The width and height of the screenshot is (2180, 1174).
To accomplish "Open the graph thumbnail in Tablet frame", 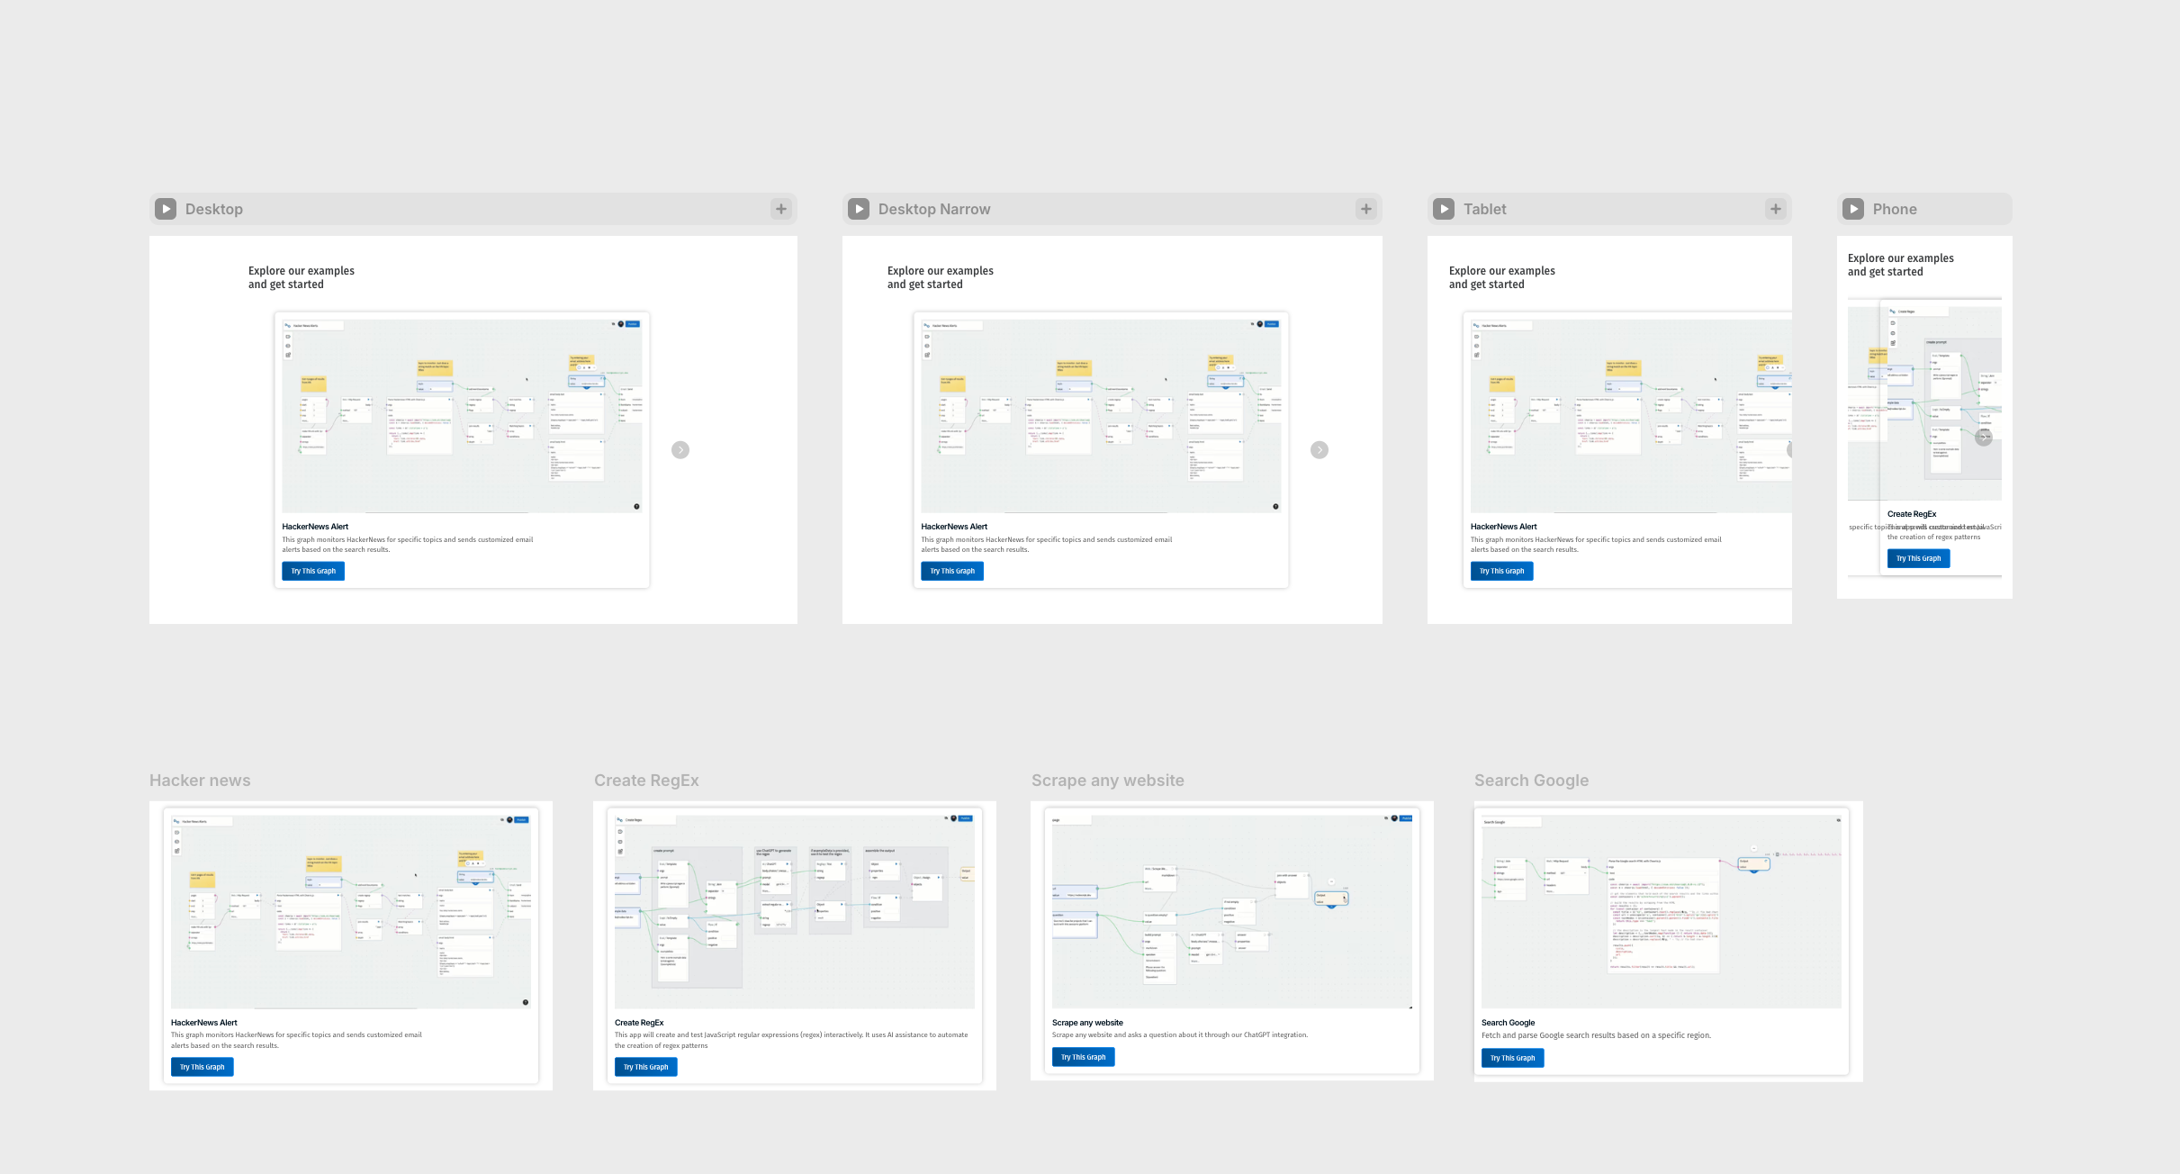I will point(1631,416).
